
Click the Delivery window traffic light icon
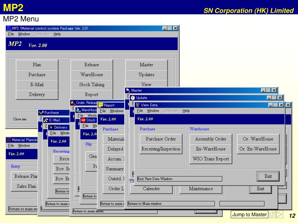pos(51,127)
